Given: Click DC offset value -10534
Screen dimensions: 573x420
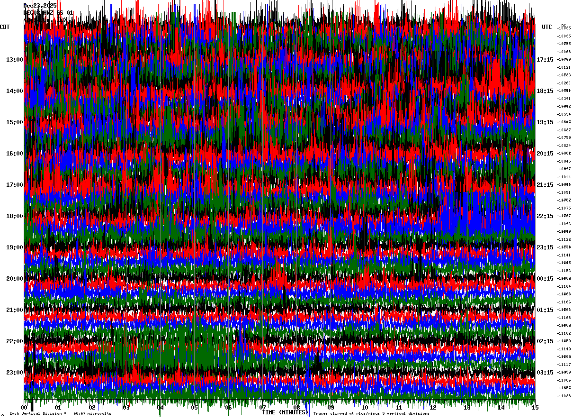Looking at the screenshot, I should click(564, 114).
